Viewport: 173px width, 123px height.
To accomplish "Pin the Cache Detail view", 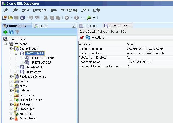I will pyautogui.click(x=82, y=38).
